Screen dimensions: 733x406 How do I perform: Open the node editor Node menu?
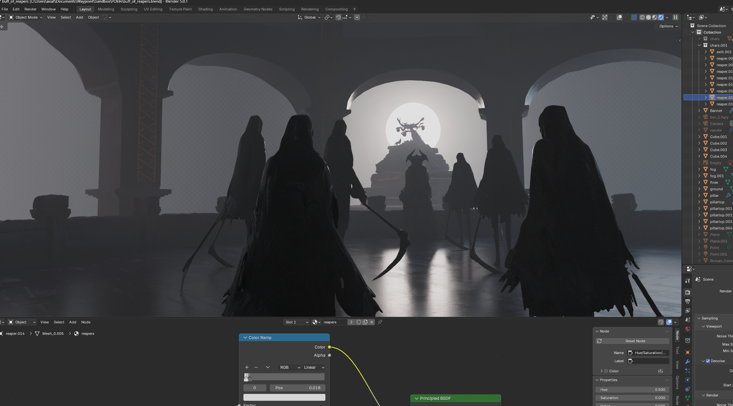click(x=86, y=322)
